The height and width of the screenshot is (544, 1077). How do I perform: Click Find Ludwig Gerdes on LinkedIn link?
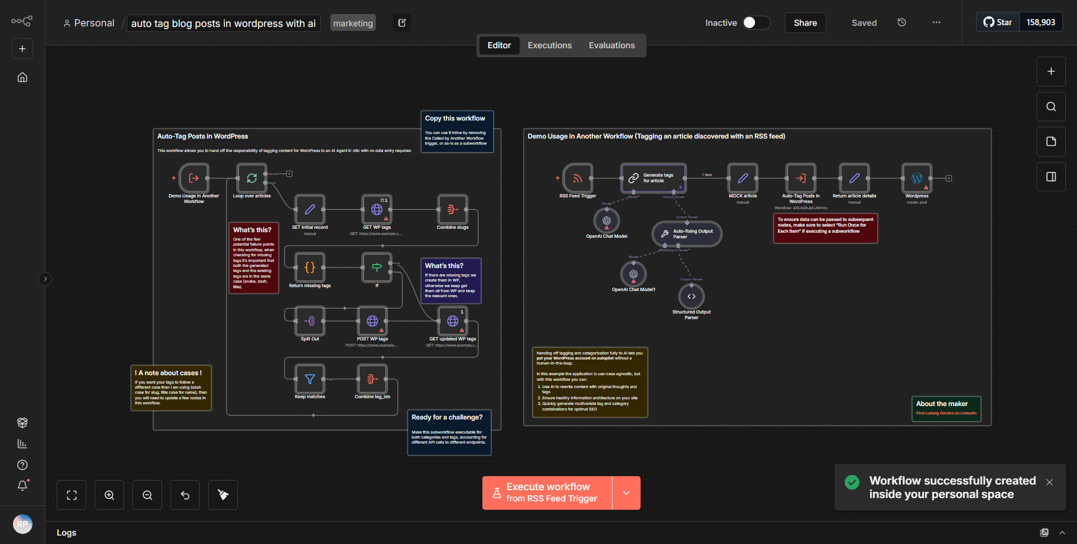pos(946,413)
